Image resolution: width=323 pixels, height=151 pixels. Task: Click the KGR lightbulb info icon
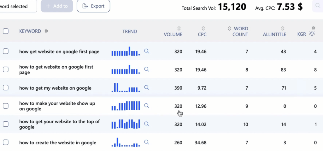coord(312,34)
